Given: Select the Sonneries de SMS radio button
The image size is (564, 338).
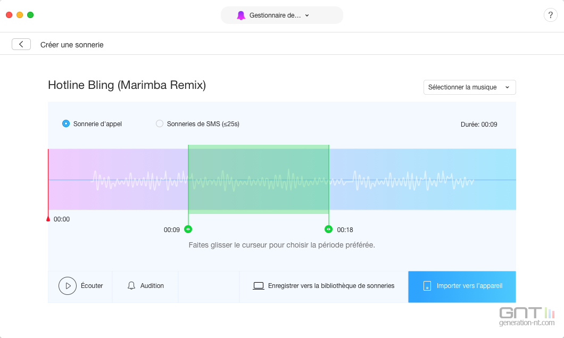Looking at the screenshot, I should [159, 123].
